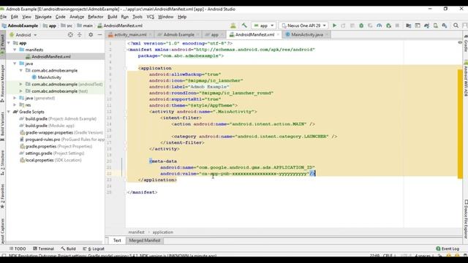Open the SDK Manager icon
Image resolution: width=468 pixels, height=263 pixels.
click(x=445, y=26)
